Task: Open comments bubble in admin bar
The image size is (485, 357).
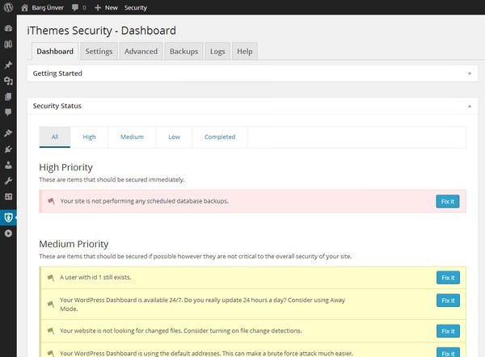Action: [75, 7]
